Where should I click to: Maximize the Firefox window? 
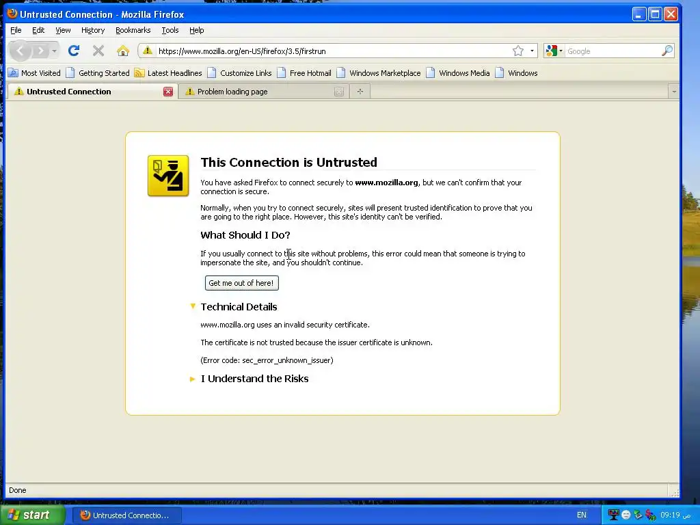655,14
